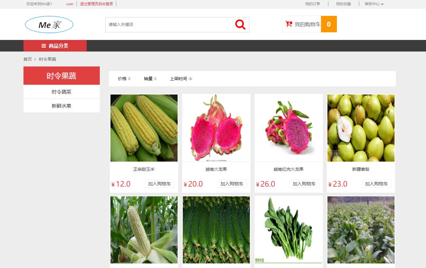
Task: Add 新疆香梨 to cart via 加入购物车
Action: pos(377,184)
